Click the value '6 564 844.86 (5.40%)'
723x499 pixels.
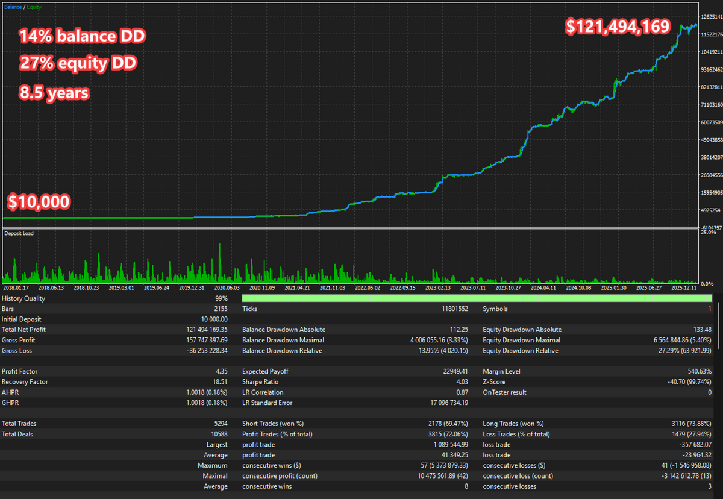[681, 340]
